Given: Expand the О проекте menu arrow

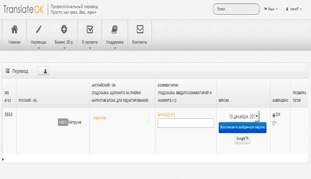Looking at the screenshot, I should click(90, 48).
